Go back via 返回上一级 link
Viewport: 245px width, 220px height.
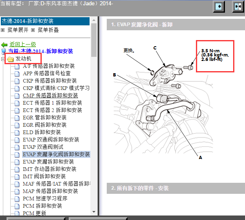point(22,45)
